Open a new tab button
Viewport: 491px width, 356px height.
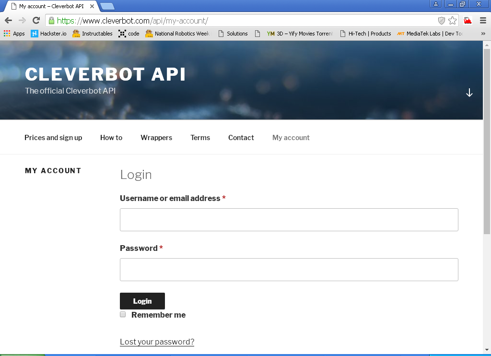(107, 6)
